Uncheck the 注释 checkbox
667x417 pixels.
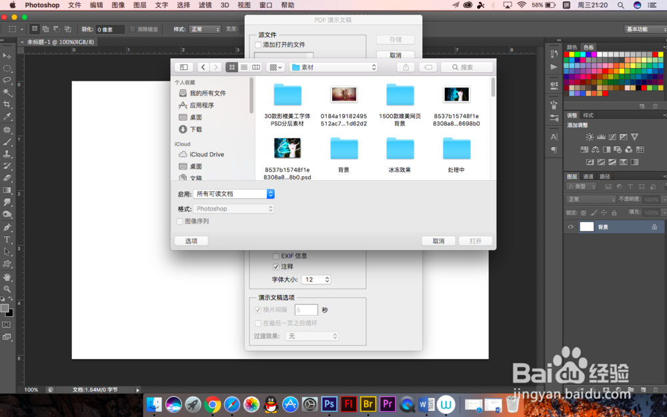pos(276,266)
